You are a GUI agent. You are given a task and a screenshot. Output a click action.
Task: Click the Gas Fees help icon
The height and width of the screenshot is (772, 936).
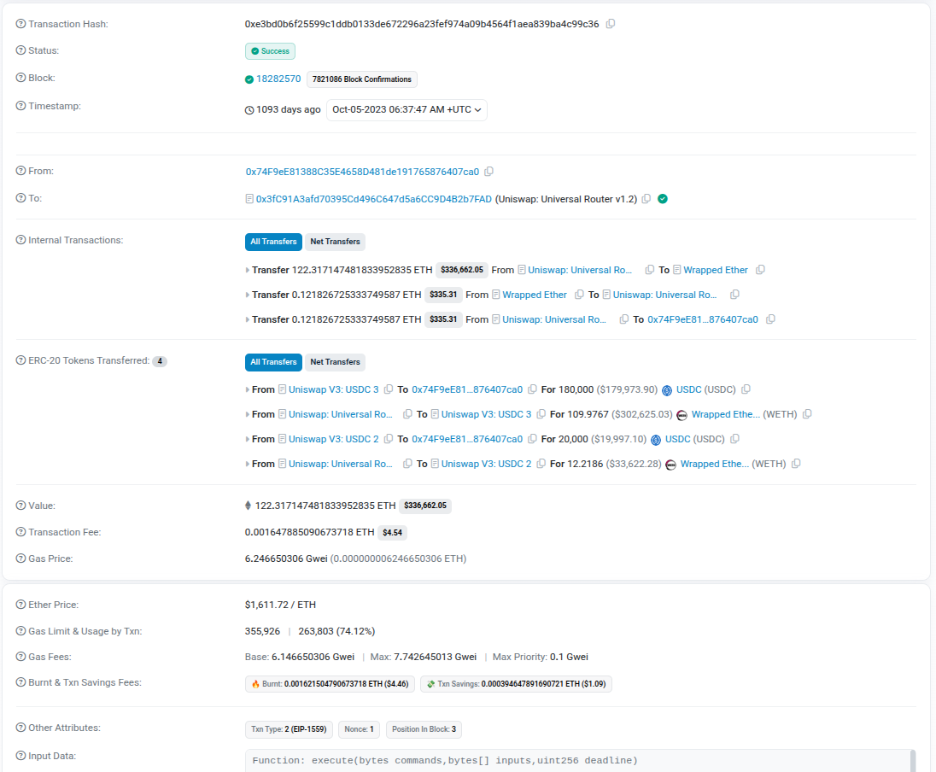tap(20, 656)
